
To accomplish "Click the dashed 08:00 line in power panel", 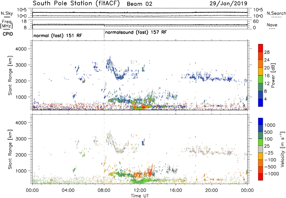I will pyautogui.click(x=104, y=75).
